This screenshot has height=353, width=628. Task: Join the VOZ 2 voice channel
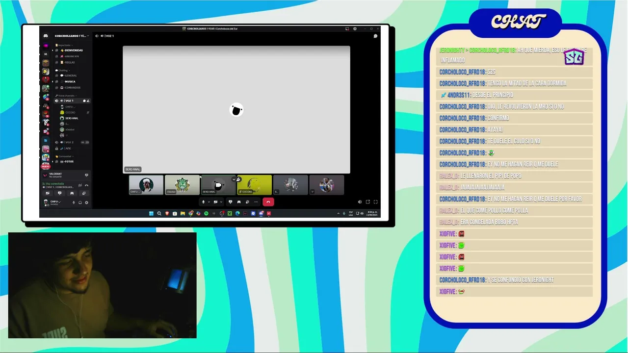(x=72, y=142)
